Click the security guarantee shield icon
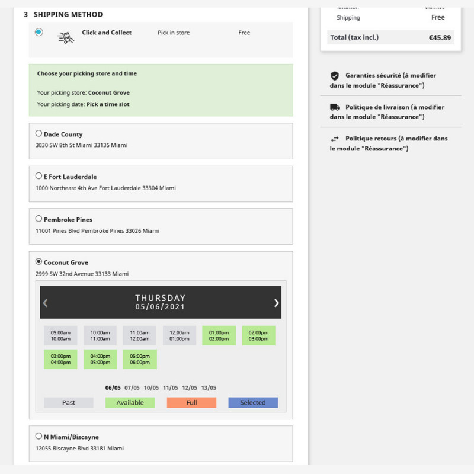 click(335, 76)
